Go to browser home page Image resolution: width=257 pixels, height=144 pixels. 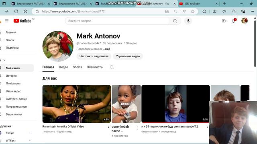[26, 12]
